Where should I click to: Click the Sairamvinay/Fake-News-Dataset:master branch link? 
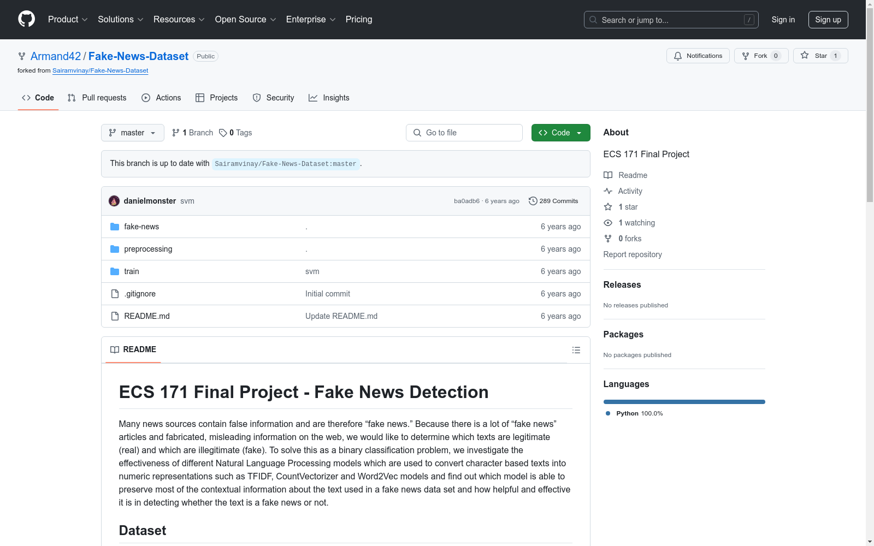pos(286,164)
